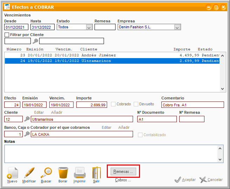Click the Hasta date field 31/12/2022
Image resolution: width=230 pixels, height=189 pixels.
pos(43,27)
